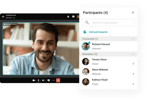Viewport: 148px width, 101px height.
Task: Expand microphone options arrow
Action: (40, 80)
